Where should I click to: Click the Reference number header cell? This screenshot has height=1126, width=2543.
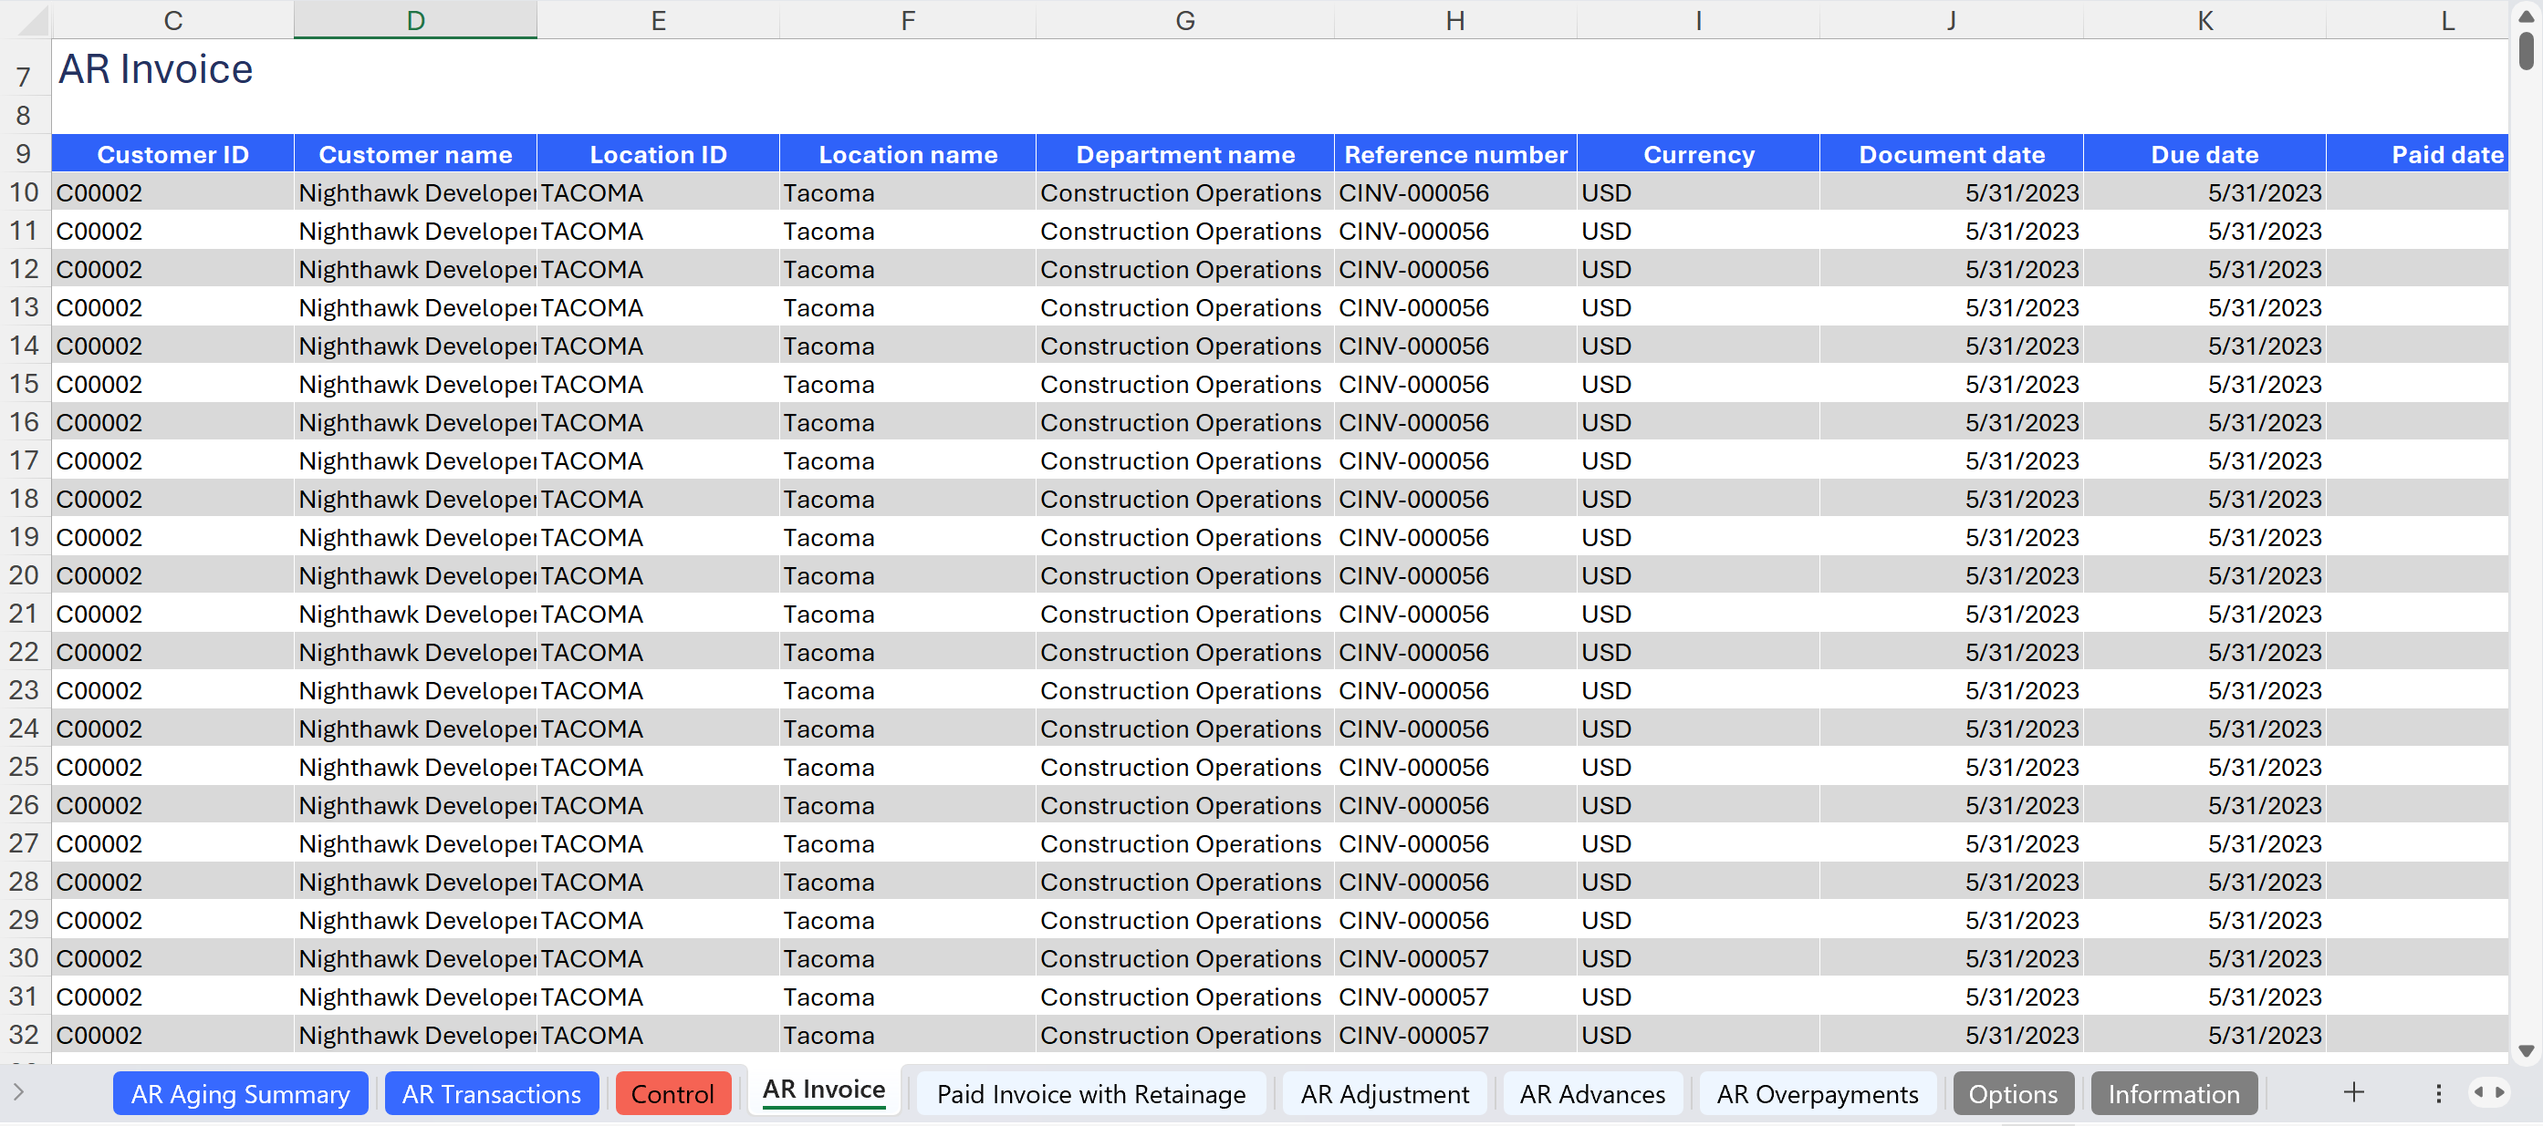click(1454, 155)
